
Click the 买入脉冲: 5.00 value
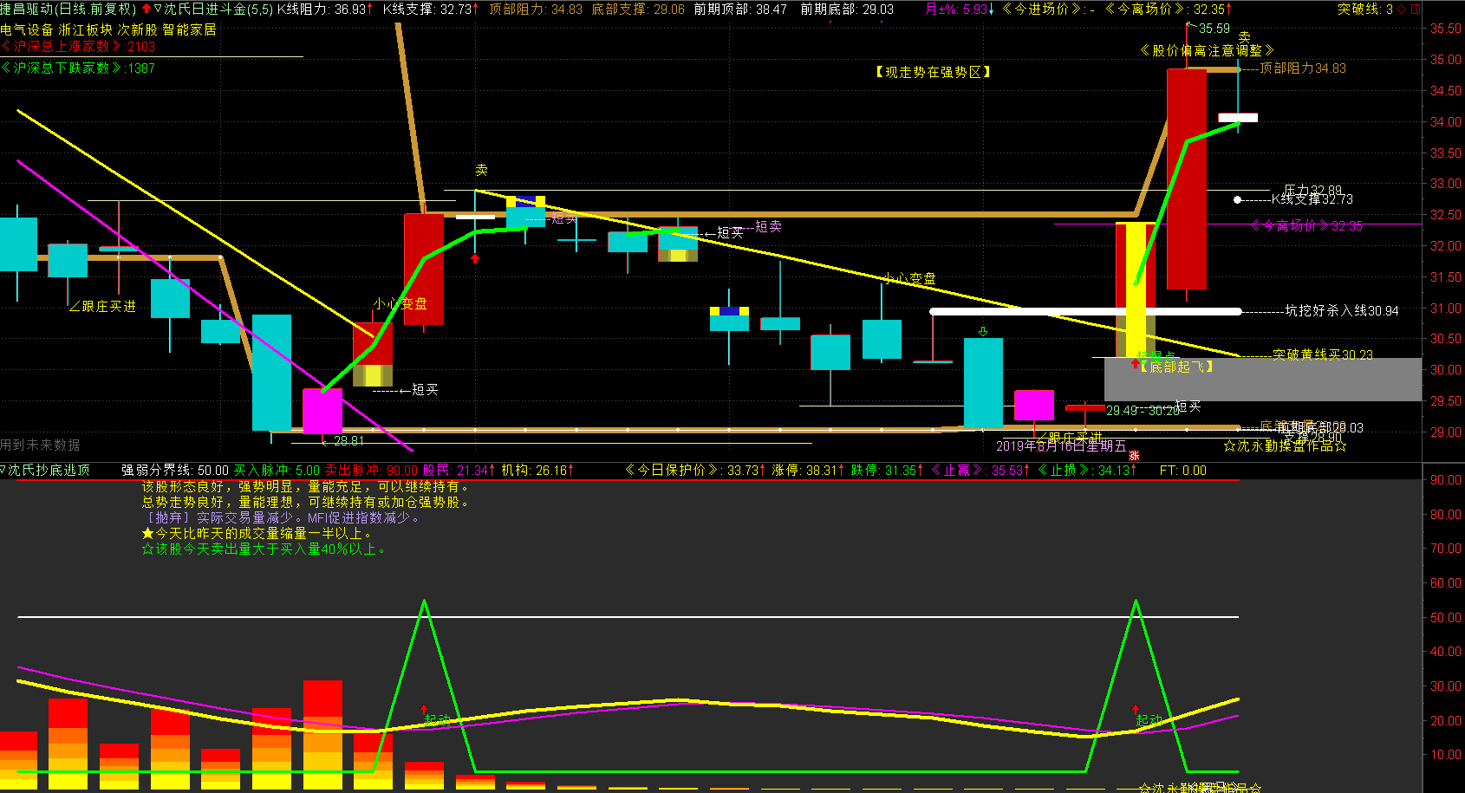[277, 470]
